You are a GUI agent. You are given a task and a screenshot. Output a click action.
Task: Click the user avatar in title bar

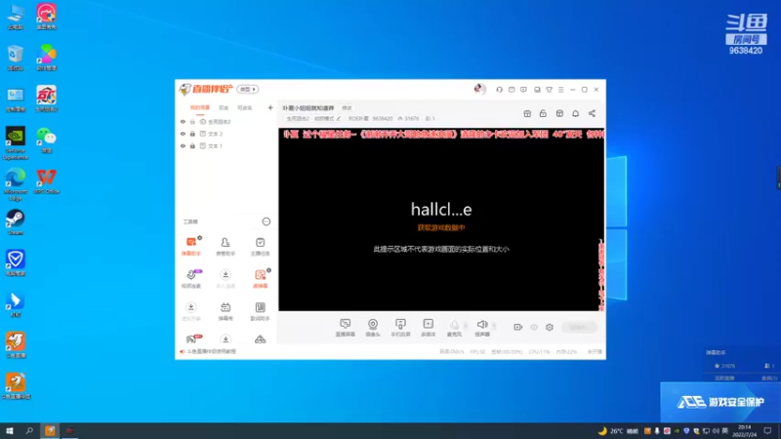(x=479, y=89)
